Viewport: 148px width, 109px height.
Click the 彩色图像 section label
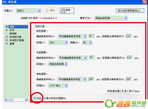pos(42,31)
